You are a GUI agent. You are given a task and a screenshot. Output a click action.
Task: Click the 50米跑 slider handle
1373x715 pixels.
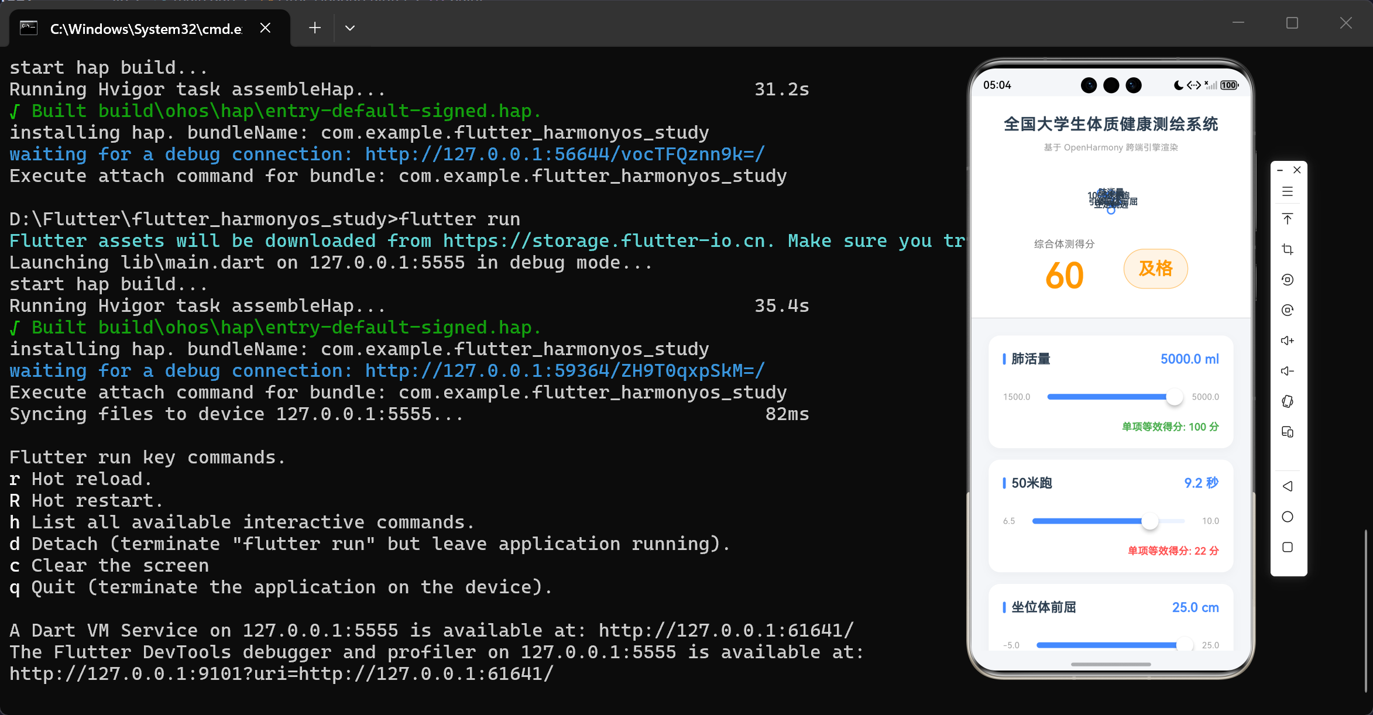[x=1150, y=521]
